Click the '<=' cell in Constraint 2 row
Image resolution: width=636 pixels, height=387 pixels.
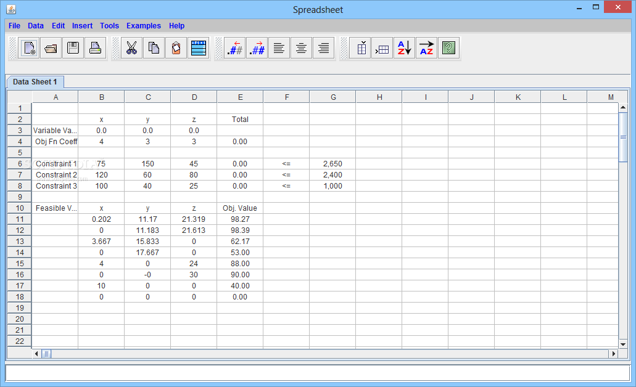coord(286,174)
